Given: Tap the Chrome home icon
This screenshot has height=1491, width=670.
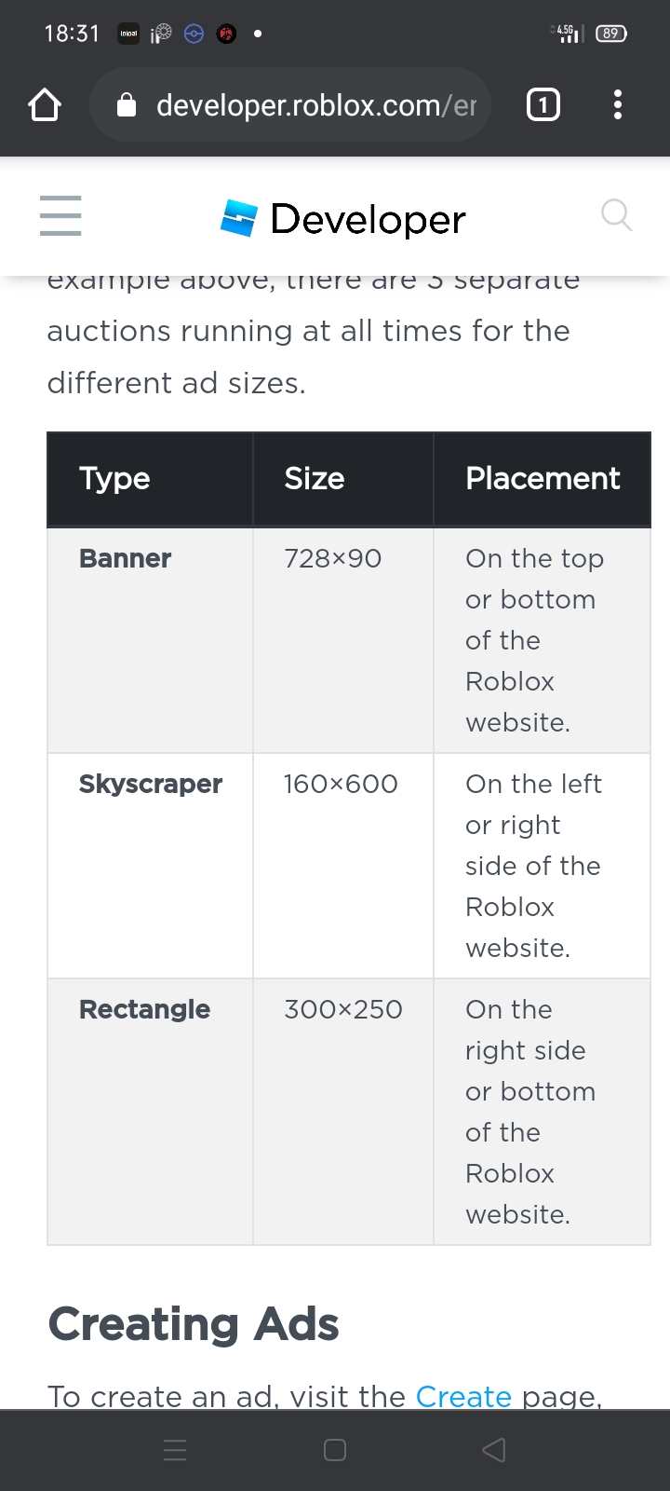Looking at the screenshot, I should coord(44,104).
